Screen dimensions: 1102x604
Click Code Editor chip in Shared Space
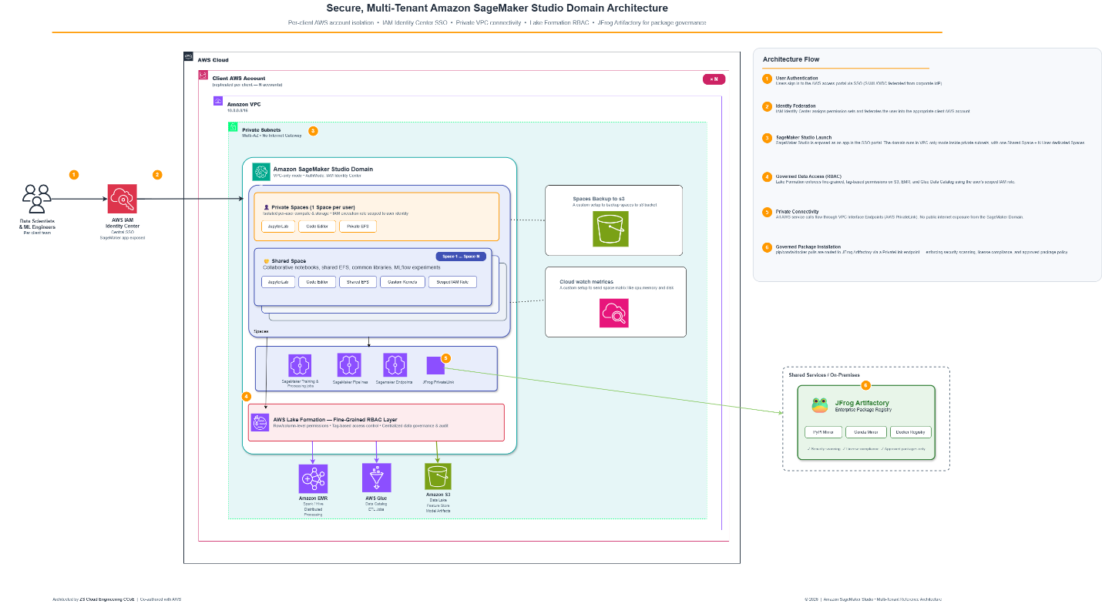click(x=317, y=282)
